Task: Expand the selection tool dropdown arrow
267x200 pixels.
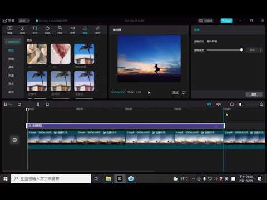Action: 11,104
